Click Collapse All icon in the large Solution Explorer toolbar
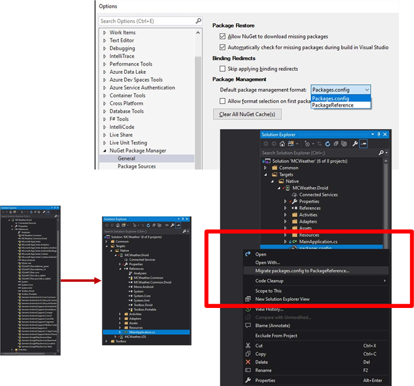Viewport: 414px width, 386px height. (x=336, y=144)
